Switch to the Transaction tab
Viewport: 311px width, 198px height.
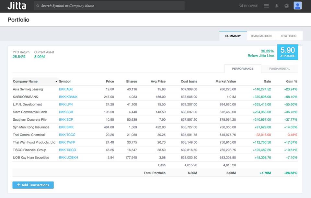coord(261,36)
